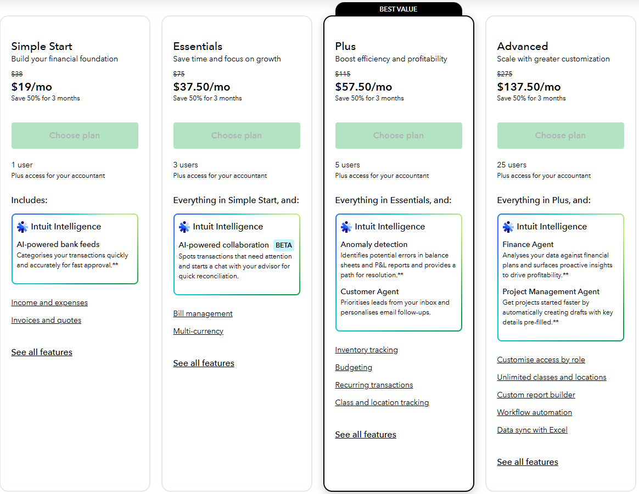
Task: Click the 25 users text
Action: (x=512, y=165)
